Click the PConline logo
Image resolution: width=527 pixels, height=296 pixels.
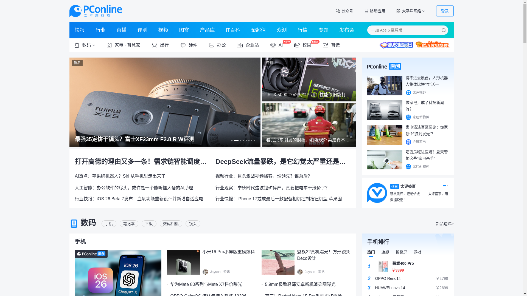(96, 11)
